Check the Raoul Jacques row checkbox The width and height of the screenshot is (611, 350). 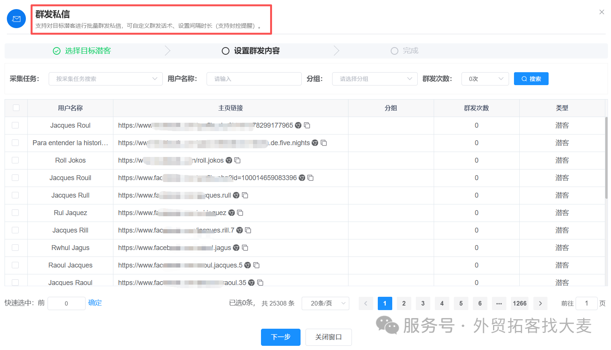pyautogui.click(x=15, y=265)
